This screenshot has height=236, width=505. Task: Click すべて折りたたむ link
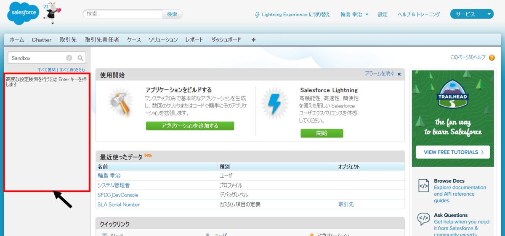72,70
